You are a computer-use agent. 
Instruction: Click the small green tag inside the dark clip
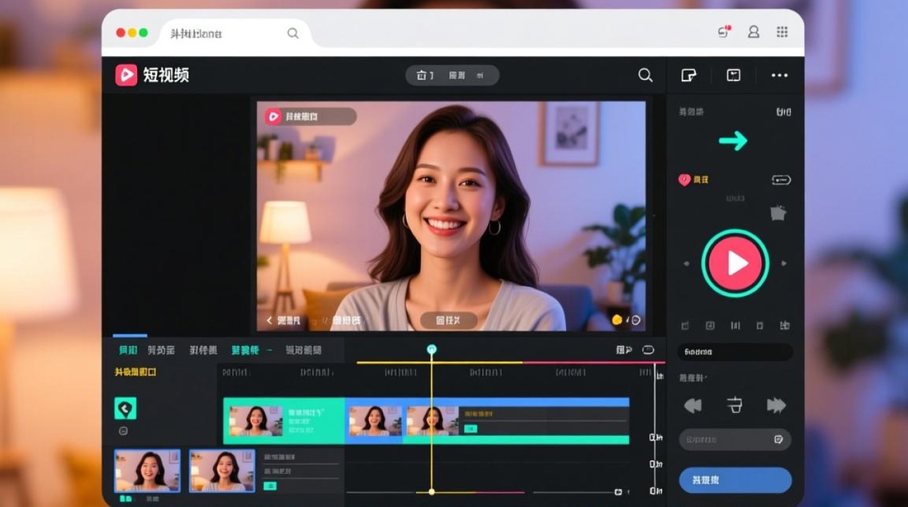[471, 429]
